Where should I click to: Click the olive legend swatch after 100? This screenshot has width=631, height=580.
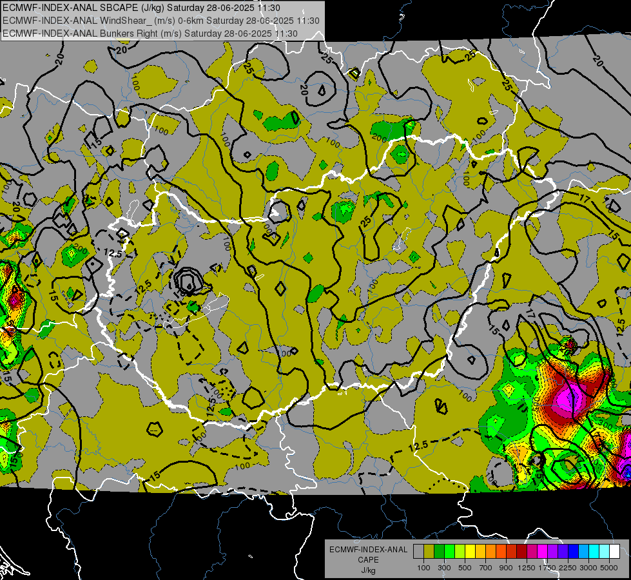[429, 551]
